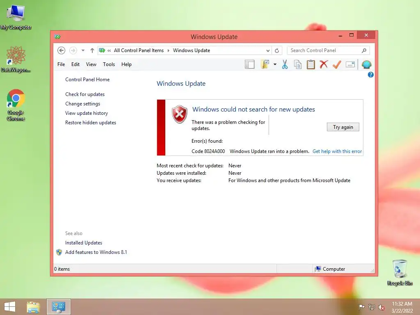Viewport: 420px width, 315px height.
Task: Click the double chevron in address bar
Action: pos(109,50)
